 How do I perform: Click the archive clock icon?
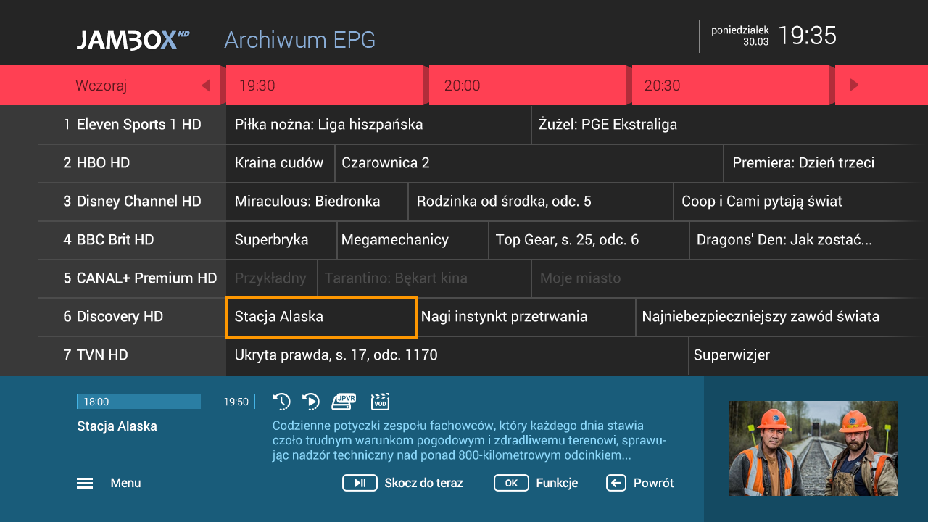(x=281, y=402)
